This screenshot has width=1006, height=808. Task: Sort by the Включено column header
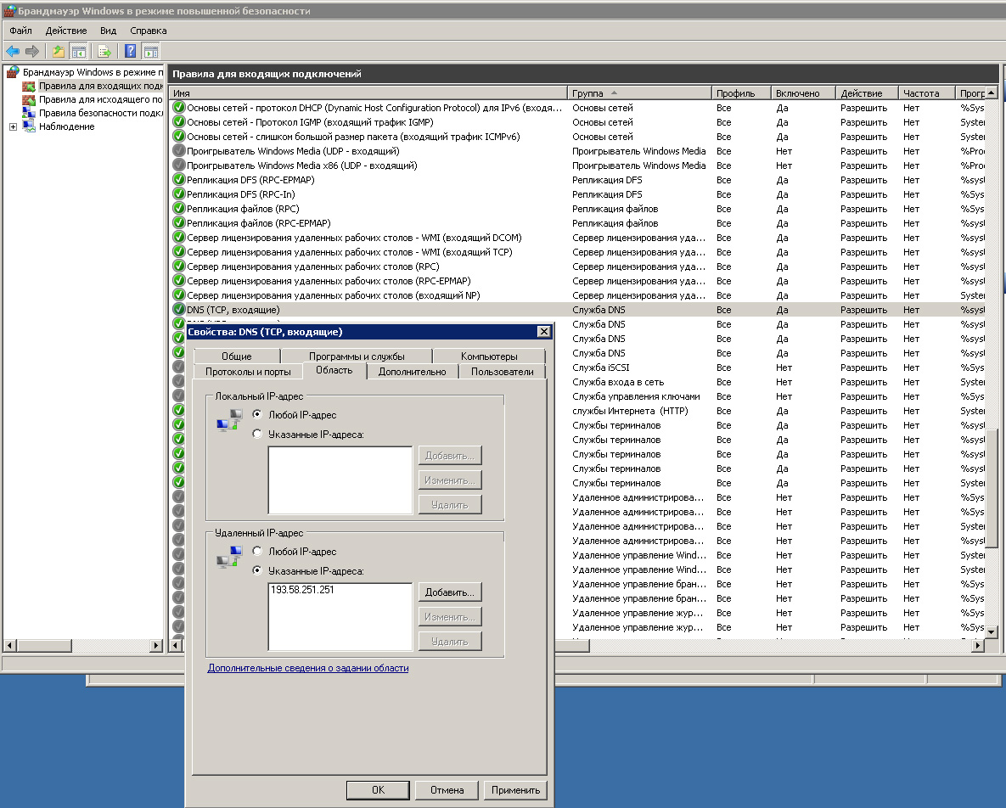coord(803,93)
